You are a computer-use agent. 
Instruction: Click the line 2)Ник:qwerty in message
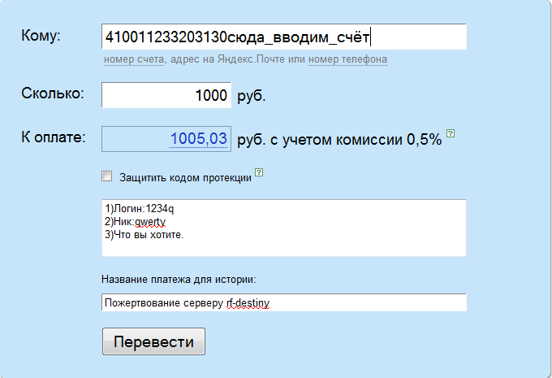[x=136, y=222]
